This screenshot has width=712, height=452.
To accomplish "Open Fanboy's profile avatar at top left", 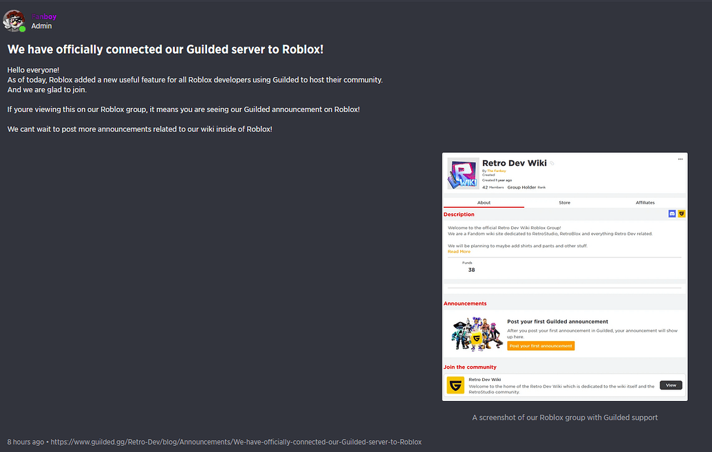I will coord(14,21).
